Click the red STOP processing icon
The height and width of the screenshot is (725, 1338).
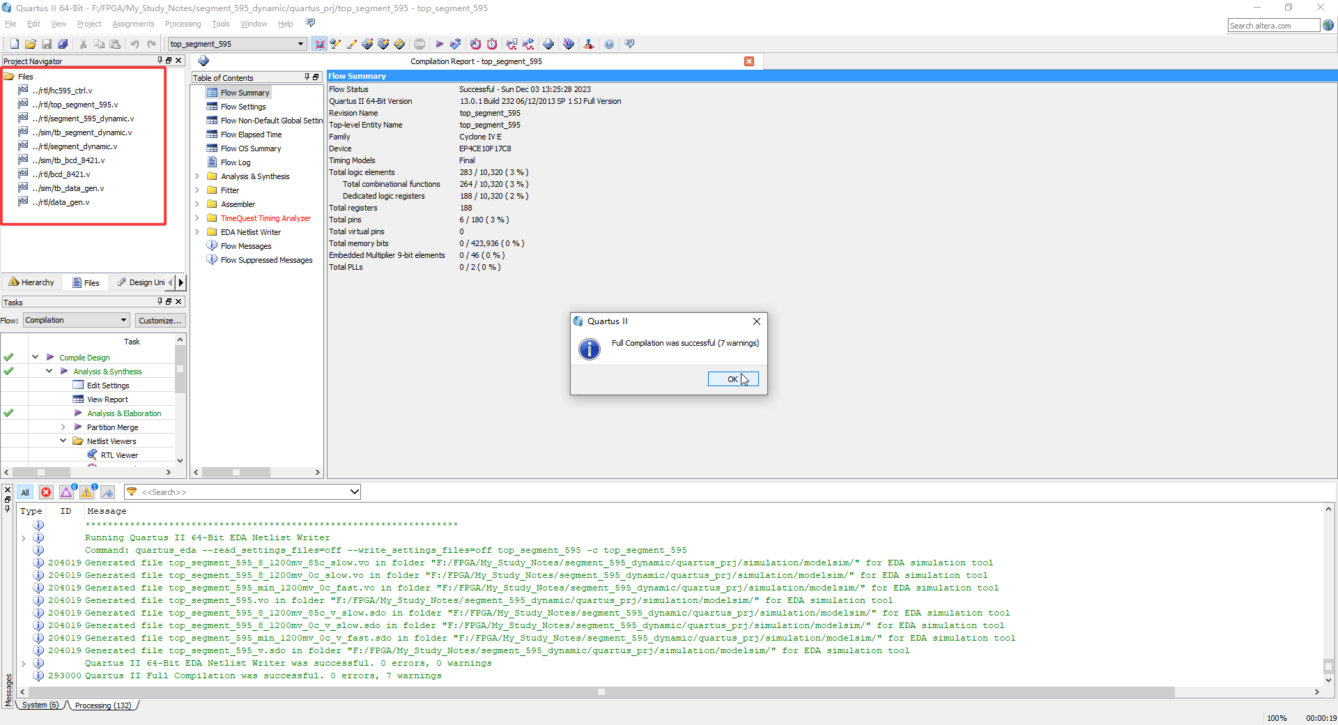click(x=420, y=44)
